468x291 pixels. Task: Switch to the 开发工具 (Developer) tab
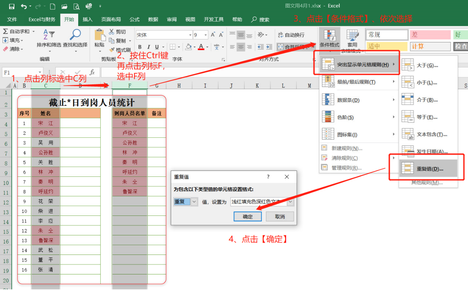pyautogui.click(x=214, y=20)
